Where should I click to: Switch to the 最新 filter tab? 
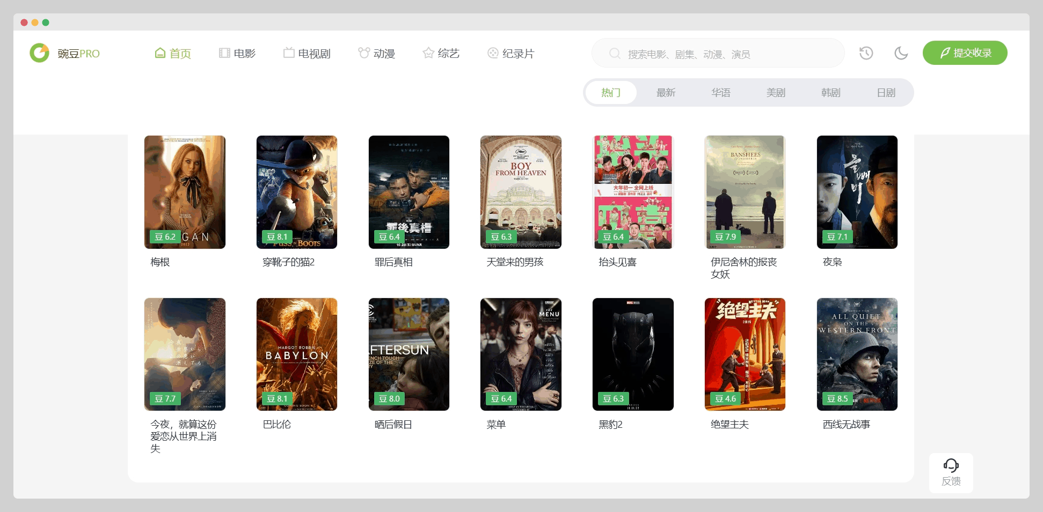(666, 93)
